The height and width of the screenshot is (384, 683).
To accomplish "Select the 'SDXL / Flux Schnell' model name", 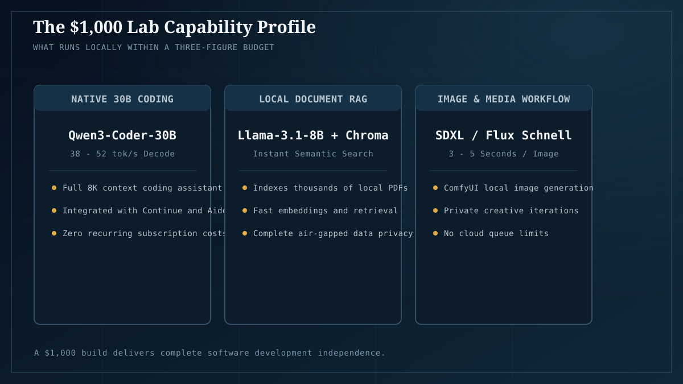I will (504, 135).
